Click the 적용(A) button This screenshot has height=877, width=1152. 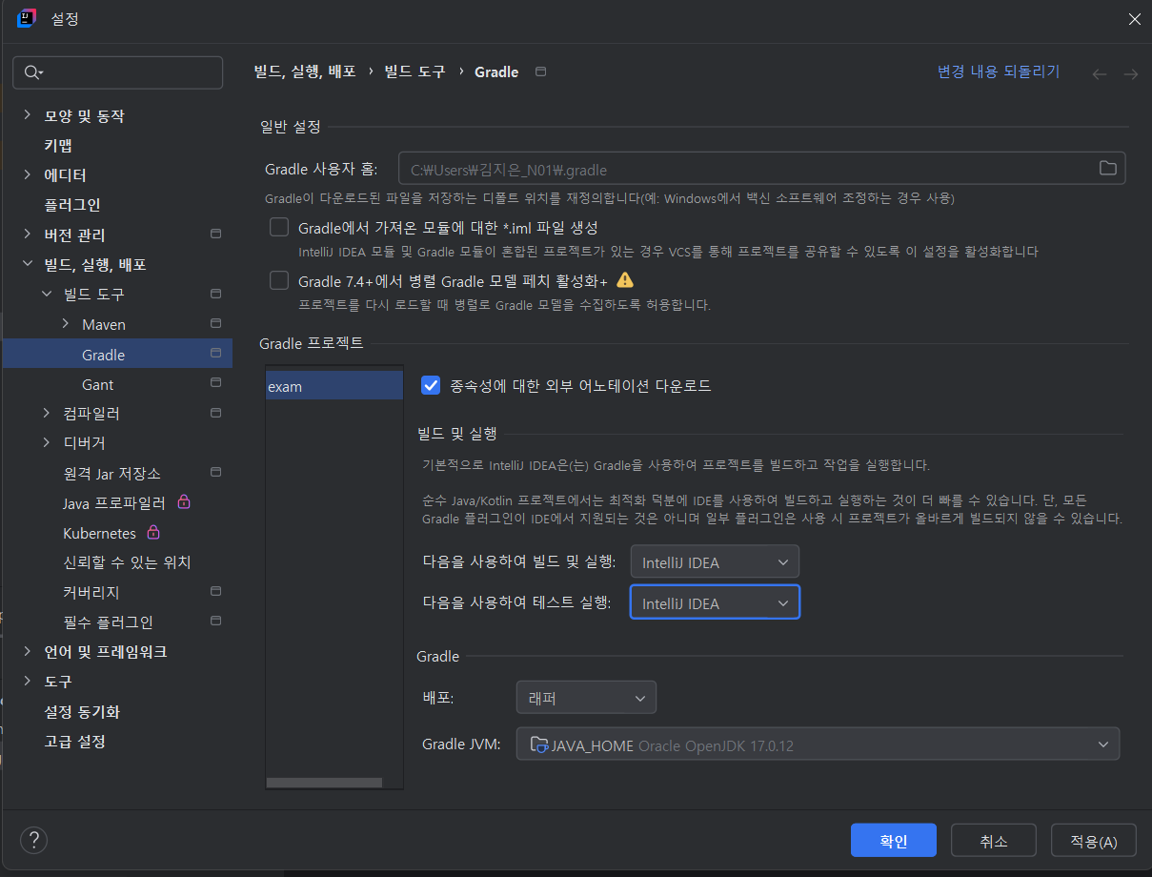point(1094,841)
